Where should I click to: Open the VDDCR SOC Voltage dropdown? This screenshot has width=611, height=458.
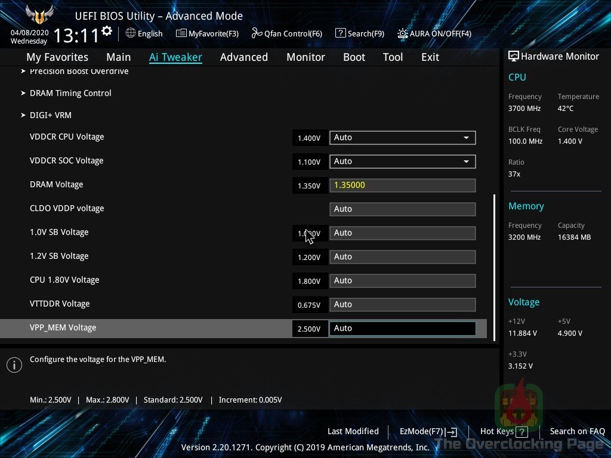[466, 162]
